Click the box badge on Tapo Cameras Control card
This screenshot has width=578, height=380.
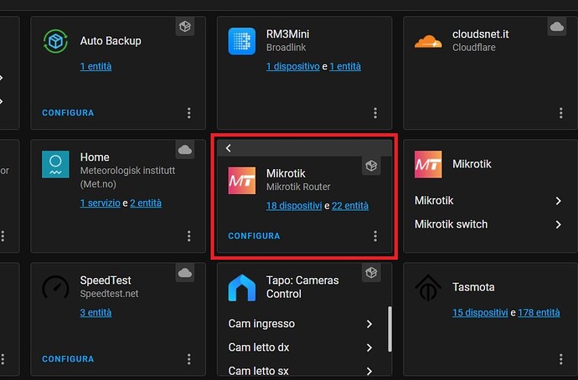[x=371, y=273]
